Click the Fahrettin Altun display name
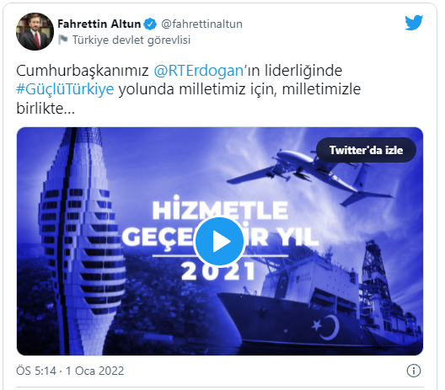The width and height of the screenshot is (445, 390). tap(99, 24)
